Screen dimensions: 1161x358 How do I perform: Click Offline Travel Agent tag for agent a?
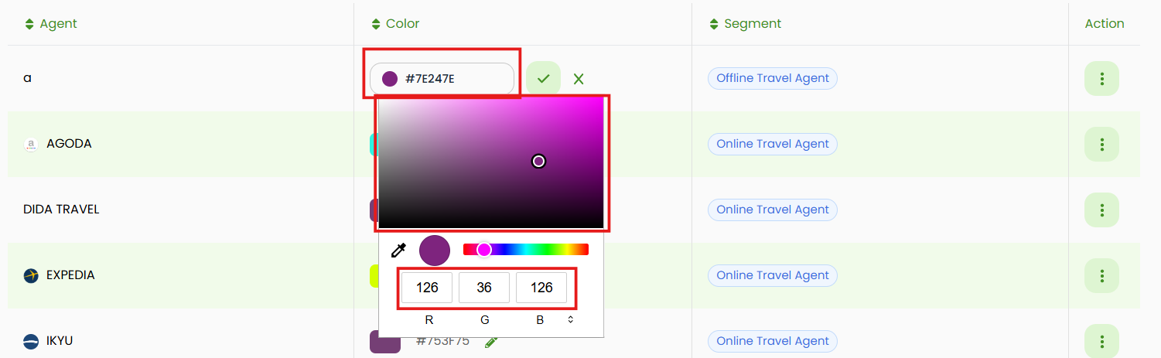(773, 78)
